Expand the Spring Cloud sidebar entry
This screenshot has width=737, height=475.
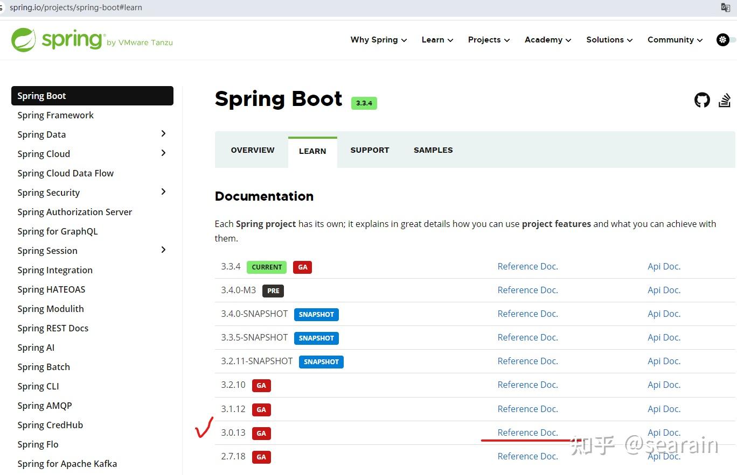163,153
